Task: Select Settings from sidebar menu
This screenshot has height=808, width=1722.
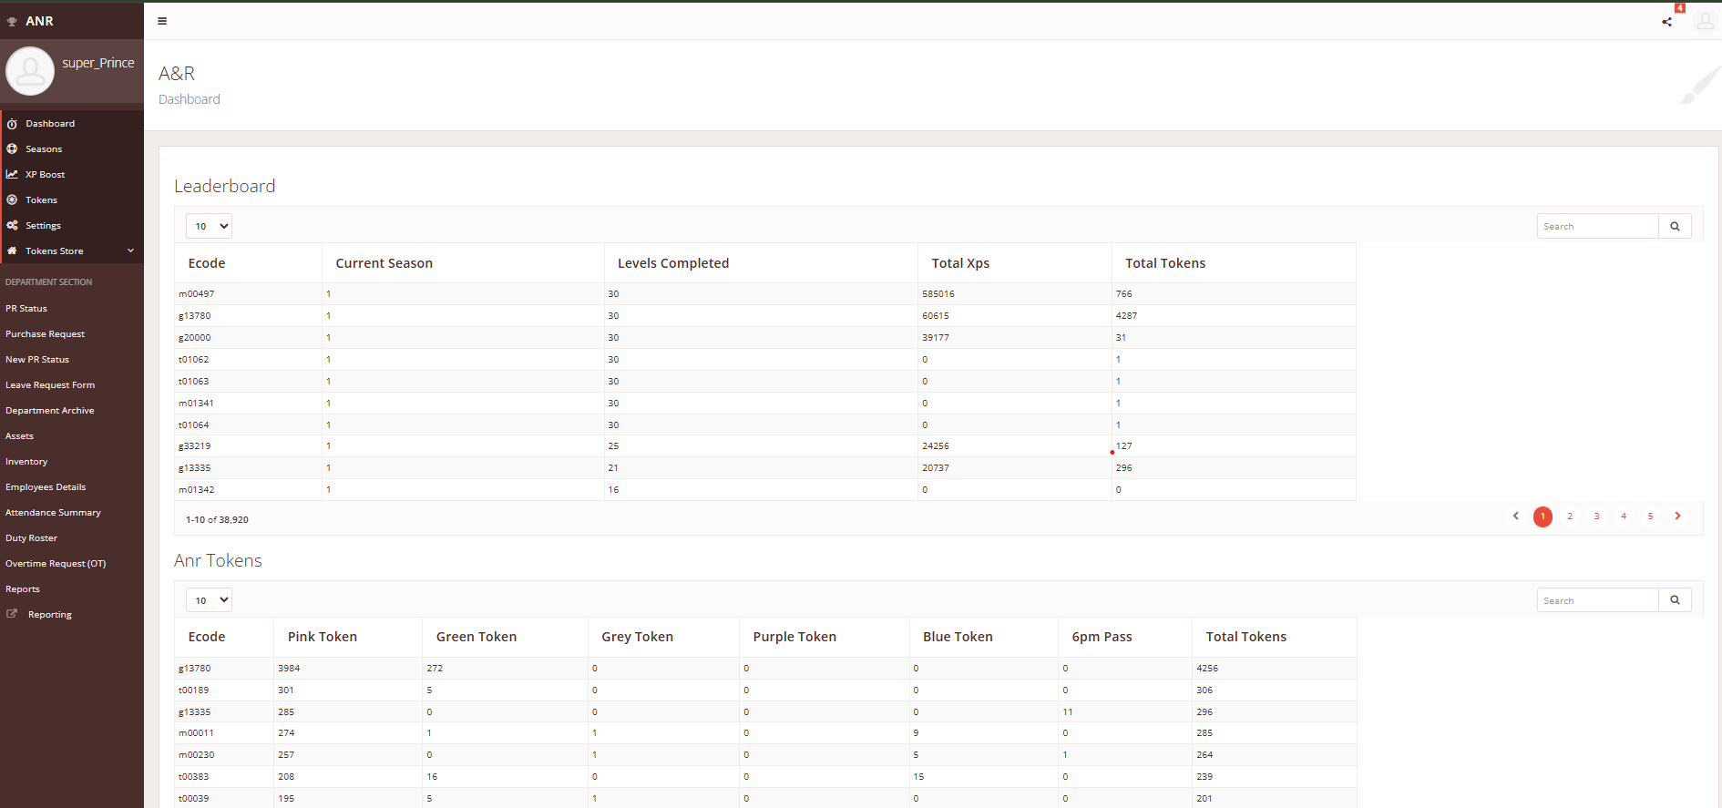Action: pos(43,226)
